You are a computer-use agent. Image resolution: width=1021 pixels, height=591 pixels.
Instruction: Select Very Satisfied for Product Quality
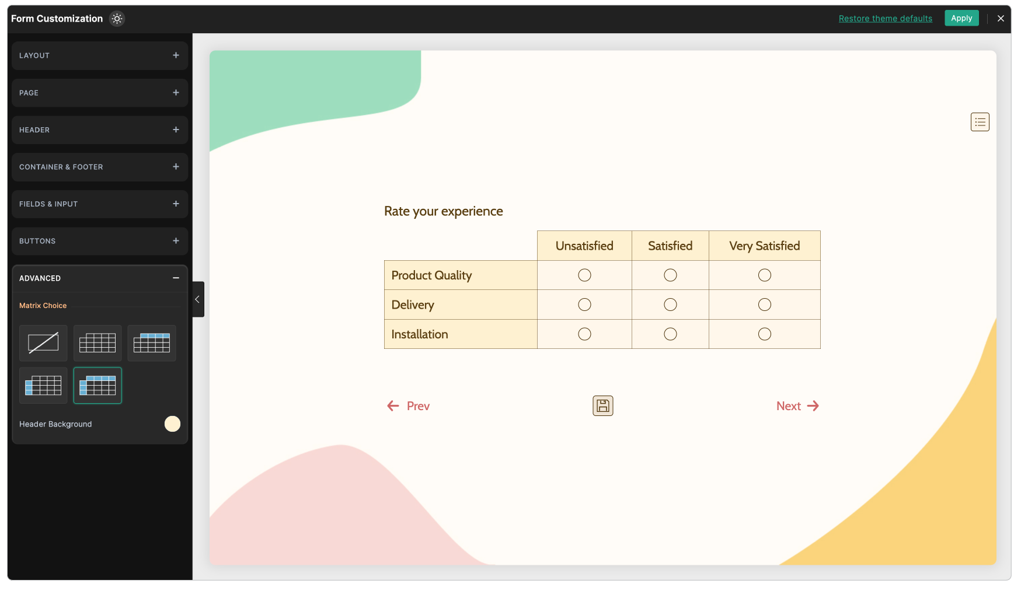pyautogui.click(x=765, y=275)
